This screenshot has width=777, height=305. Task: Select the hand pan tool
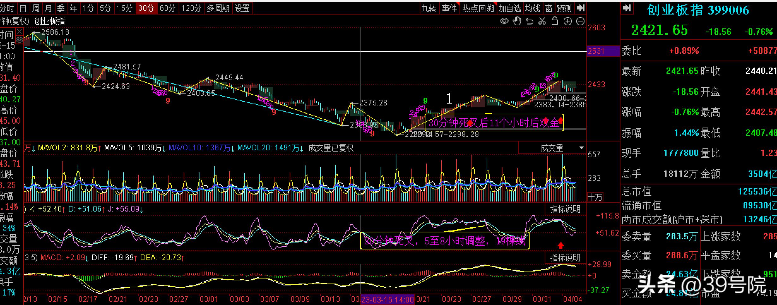pos(517,21)
